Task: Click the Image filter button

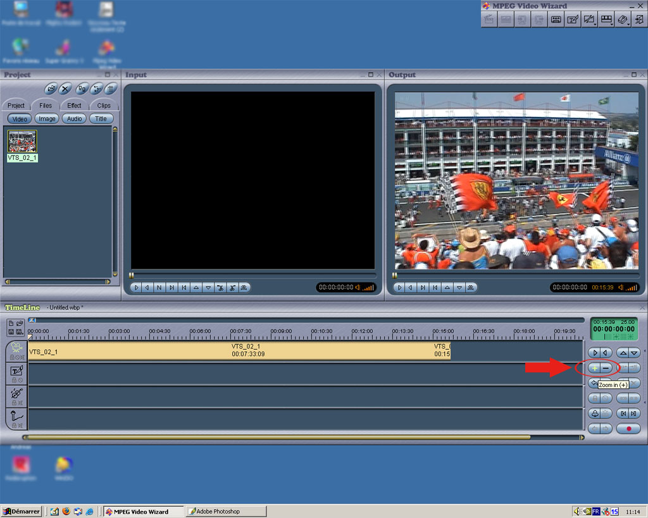Action: 47,119
